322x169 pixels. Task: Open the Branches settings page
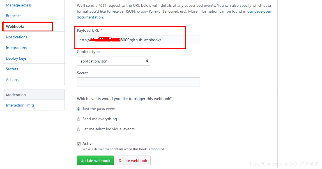[x=13, y=16]
